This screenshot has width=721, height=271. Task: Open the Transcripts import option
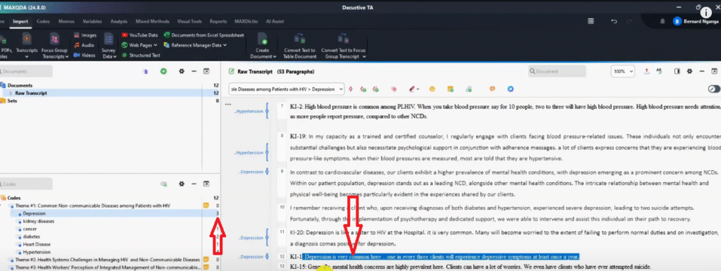click(x=27, y=45)
